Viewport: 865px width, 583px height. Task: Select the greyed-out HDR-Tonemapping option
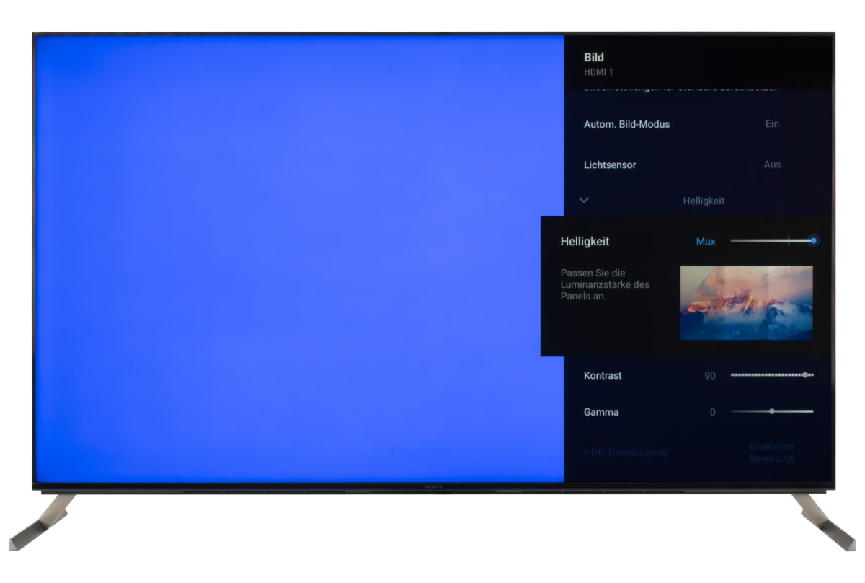pyautogui.click(x=625, y=452)
